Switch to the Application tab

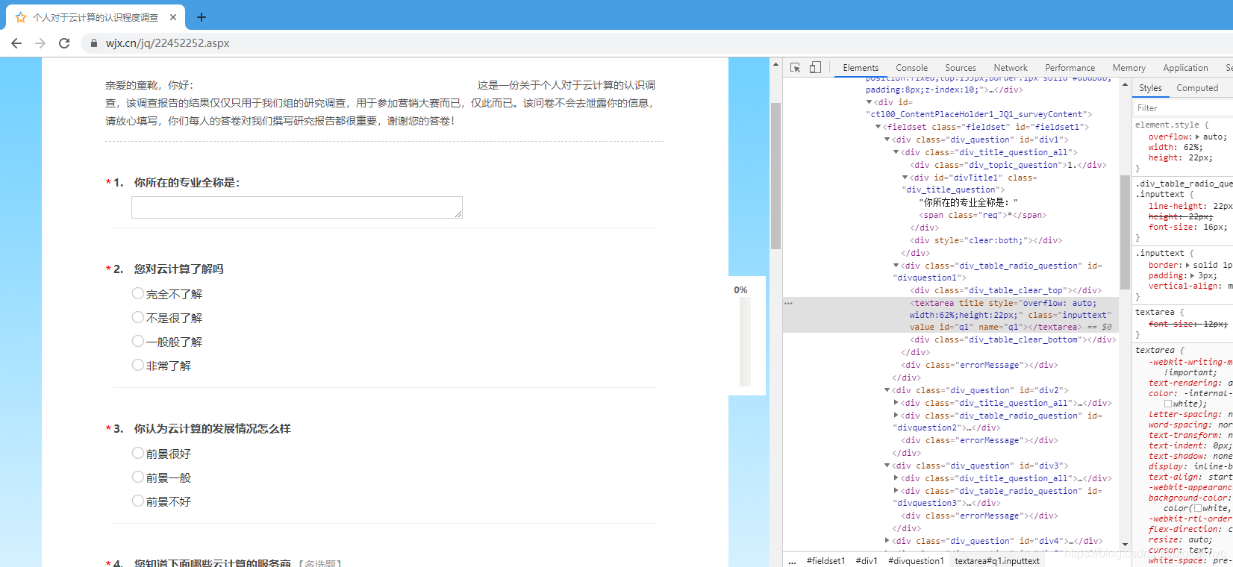click(x=1185, y=67)
